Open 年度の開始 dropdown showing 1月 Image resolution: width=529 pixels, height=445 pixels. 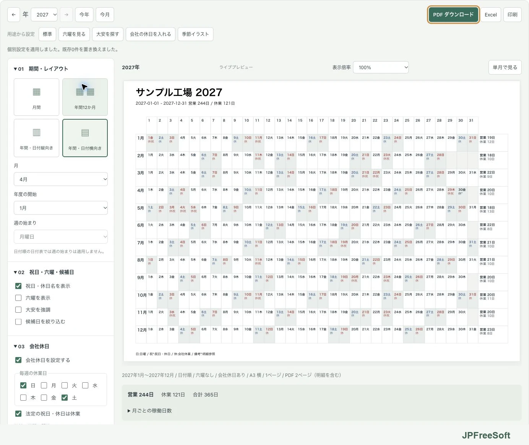(x=61, y=208)
